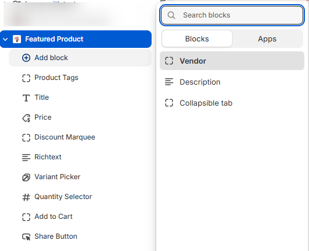Click the Add to Cart block icon
The width and height of the screenshot is (309, 251).
[26, 217]
